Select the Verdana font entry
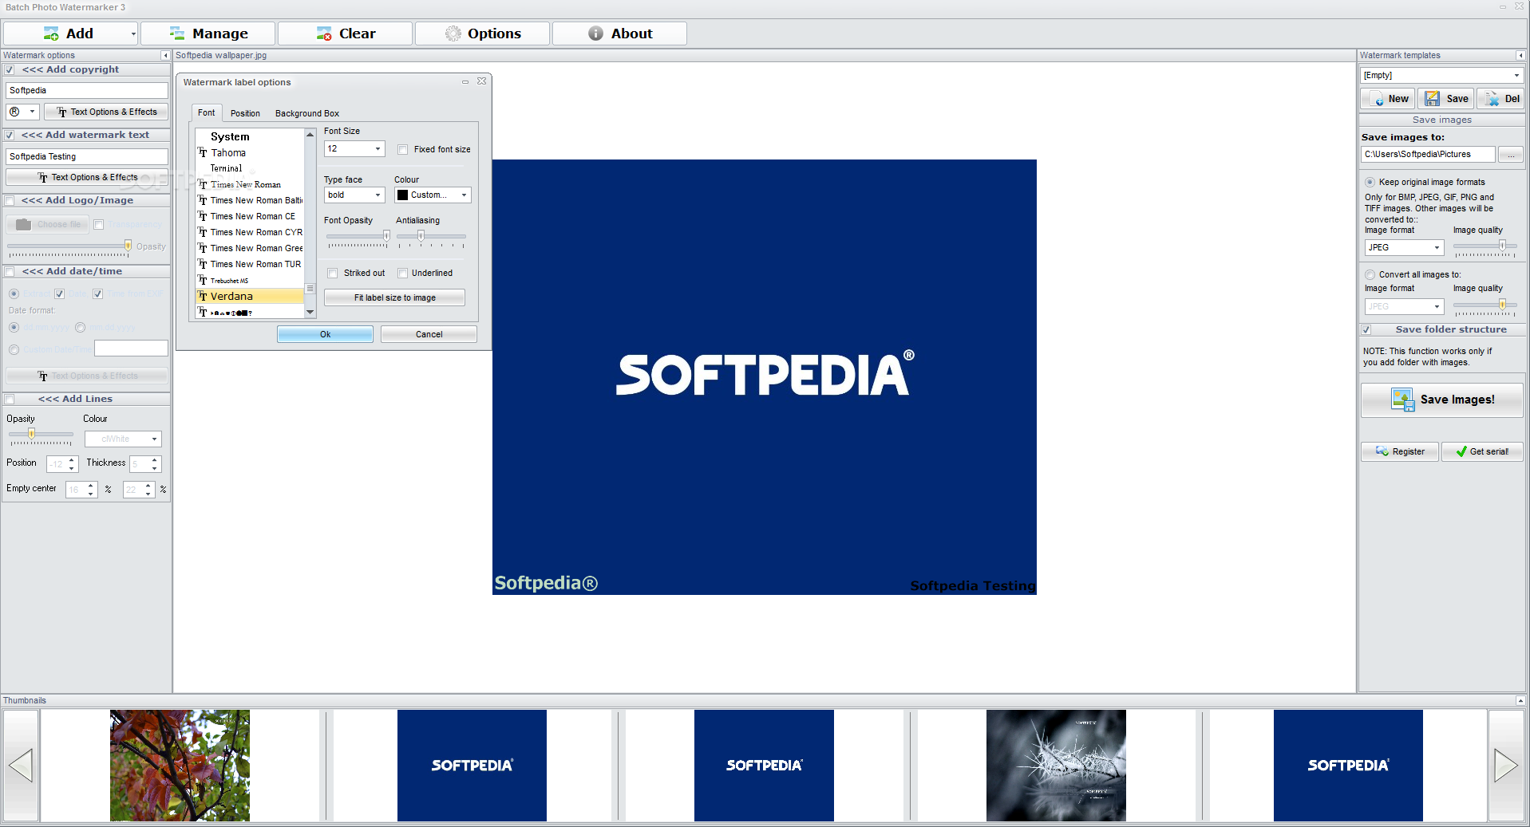1530x827 pixels. coord(250,297)
